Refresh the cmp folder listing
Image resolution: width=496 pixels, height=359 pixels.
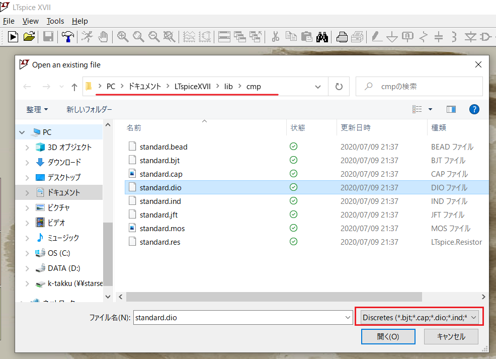339,87
